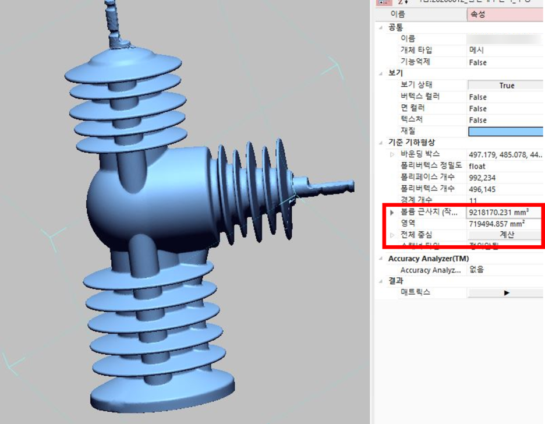Toggle the 보기 상태 True button
The width and height of the screenshot is (545, 424).
(506, 85)
